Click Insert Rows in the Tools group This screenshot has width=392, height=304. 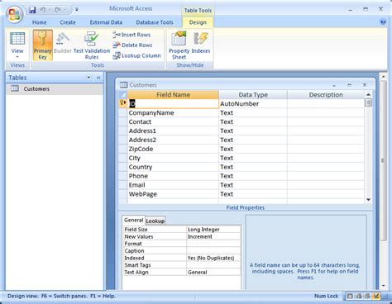(131, 35)
